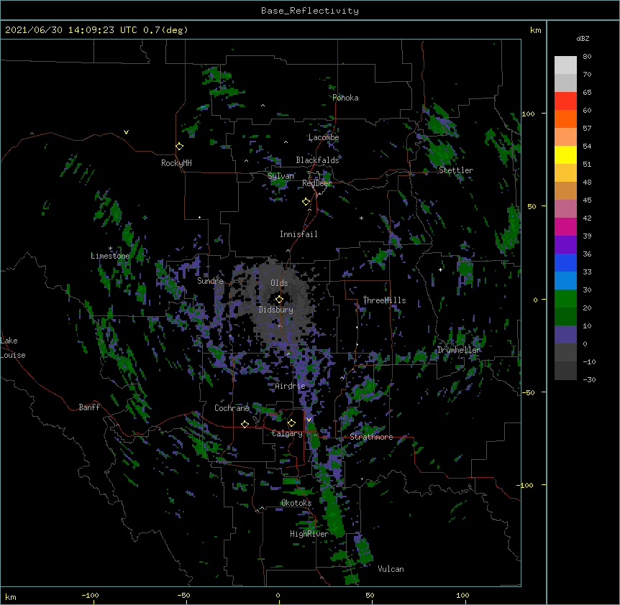Screen dimensions: 620x605
Task: Click the Ponoka city label
Action: click(x=345, y=98)
